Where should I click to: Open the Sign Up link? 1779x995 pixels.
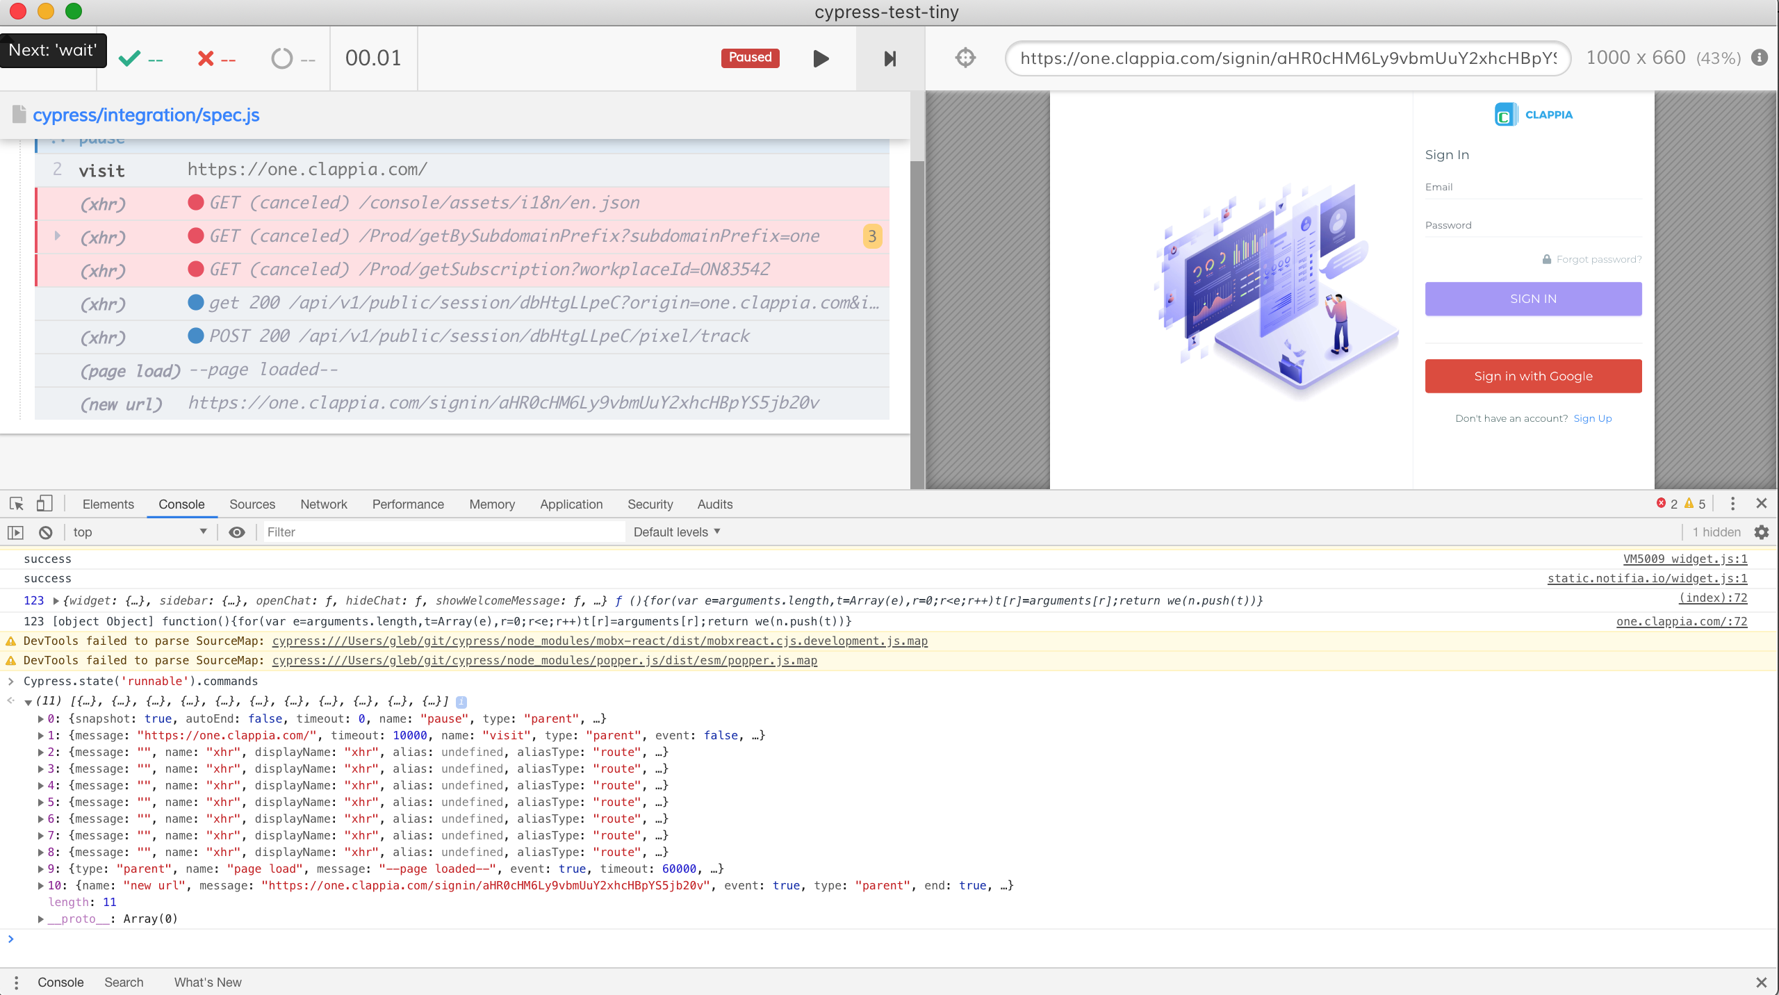(x=1592, y=418)
